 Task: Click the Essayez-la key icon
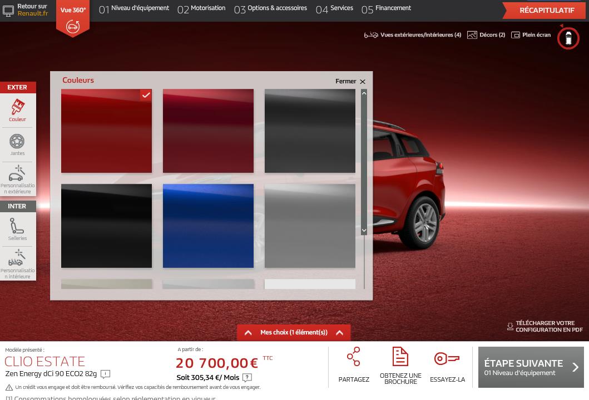coord(447,358)
